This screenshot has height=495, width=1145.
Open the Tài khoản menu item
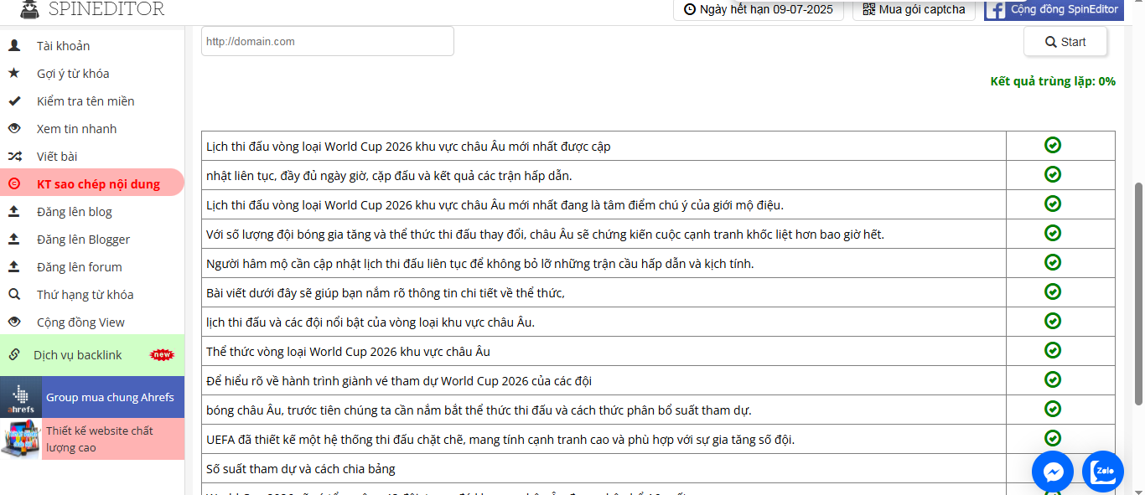(x=92, y=45)
